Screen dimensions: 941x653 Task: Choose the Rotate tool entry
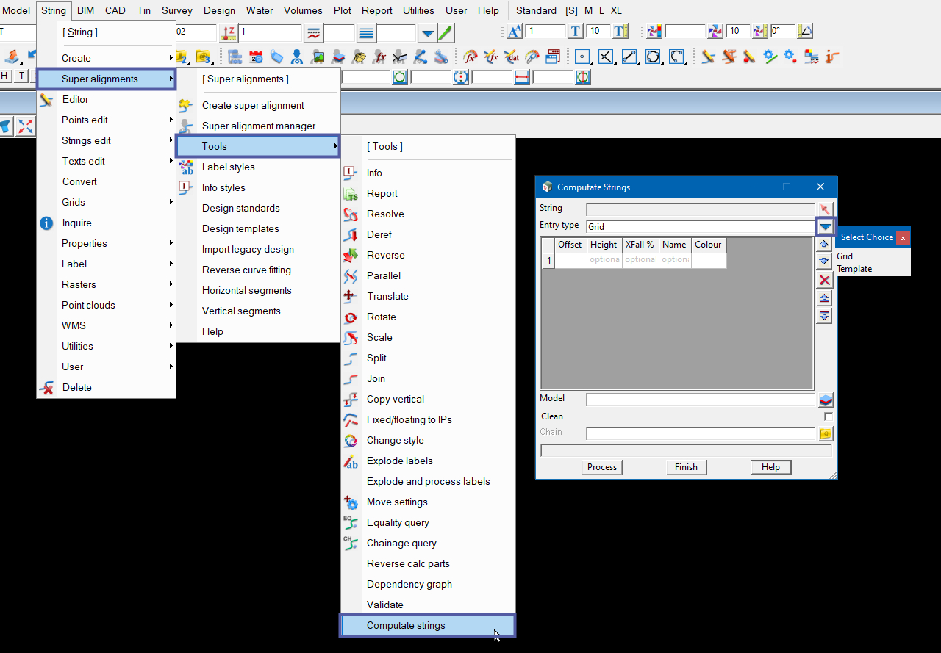[x=381, y=317]
